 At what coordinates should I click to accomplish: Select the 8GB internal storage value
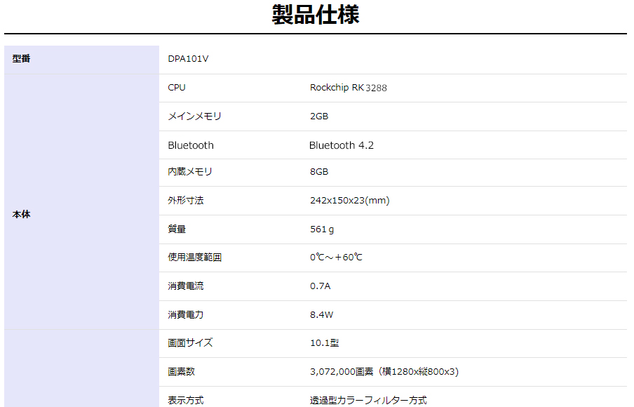[319, 172]
